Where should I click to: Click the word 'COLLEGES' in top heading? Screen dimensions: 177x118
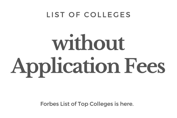click(107, 15)
